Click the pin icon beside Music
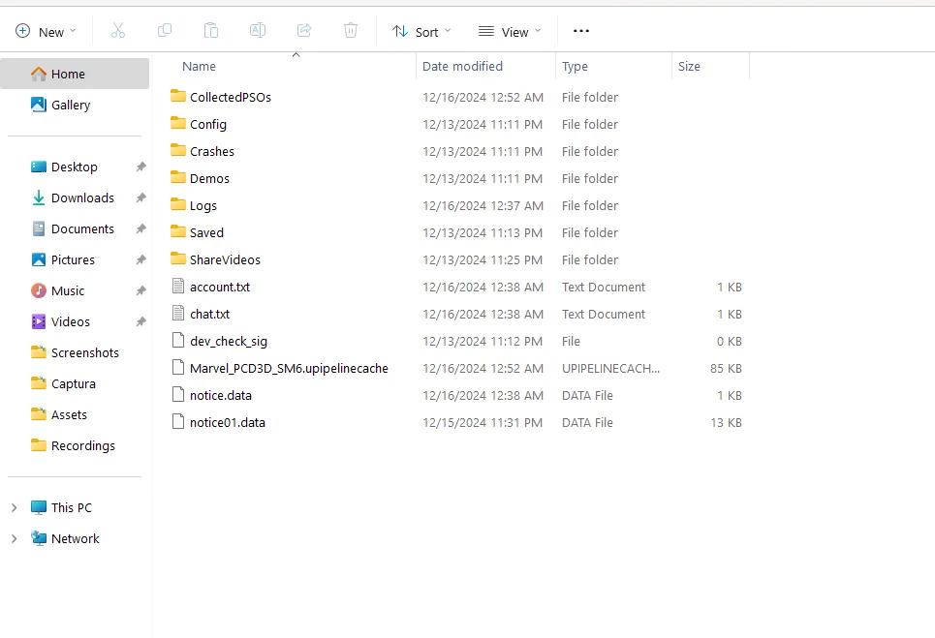 coord(140,290)
